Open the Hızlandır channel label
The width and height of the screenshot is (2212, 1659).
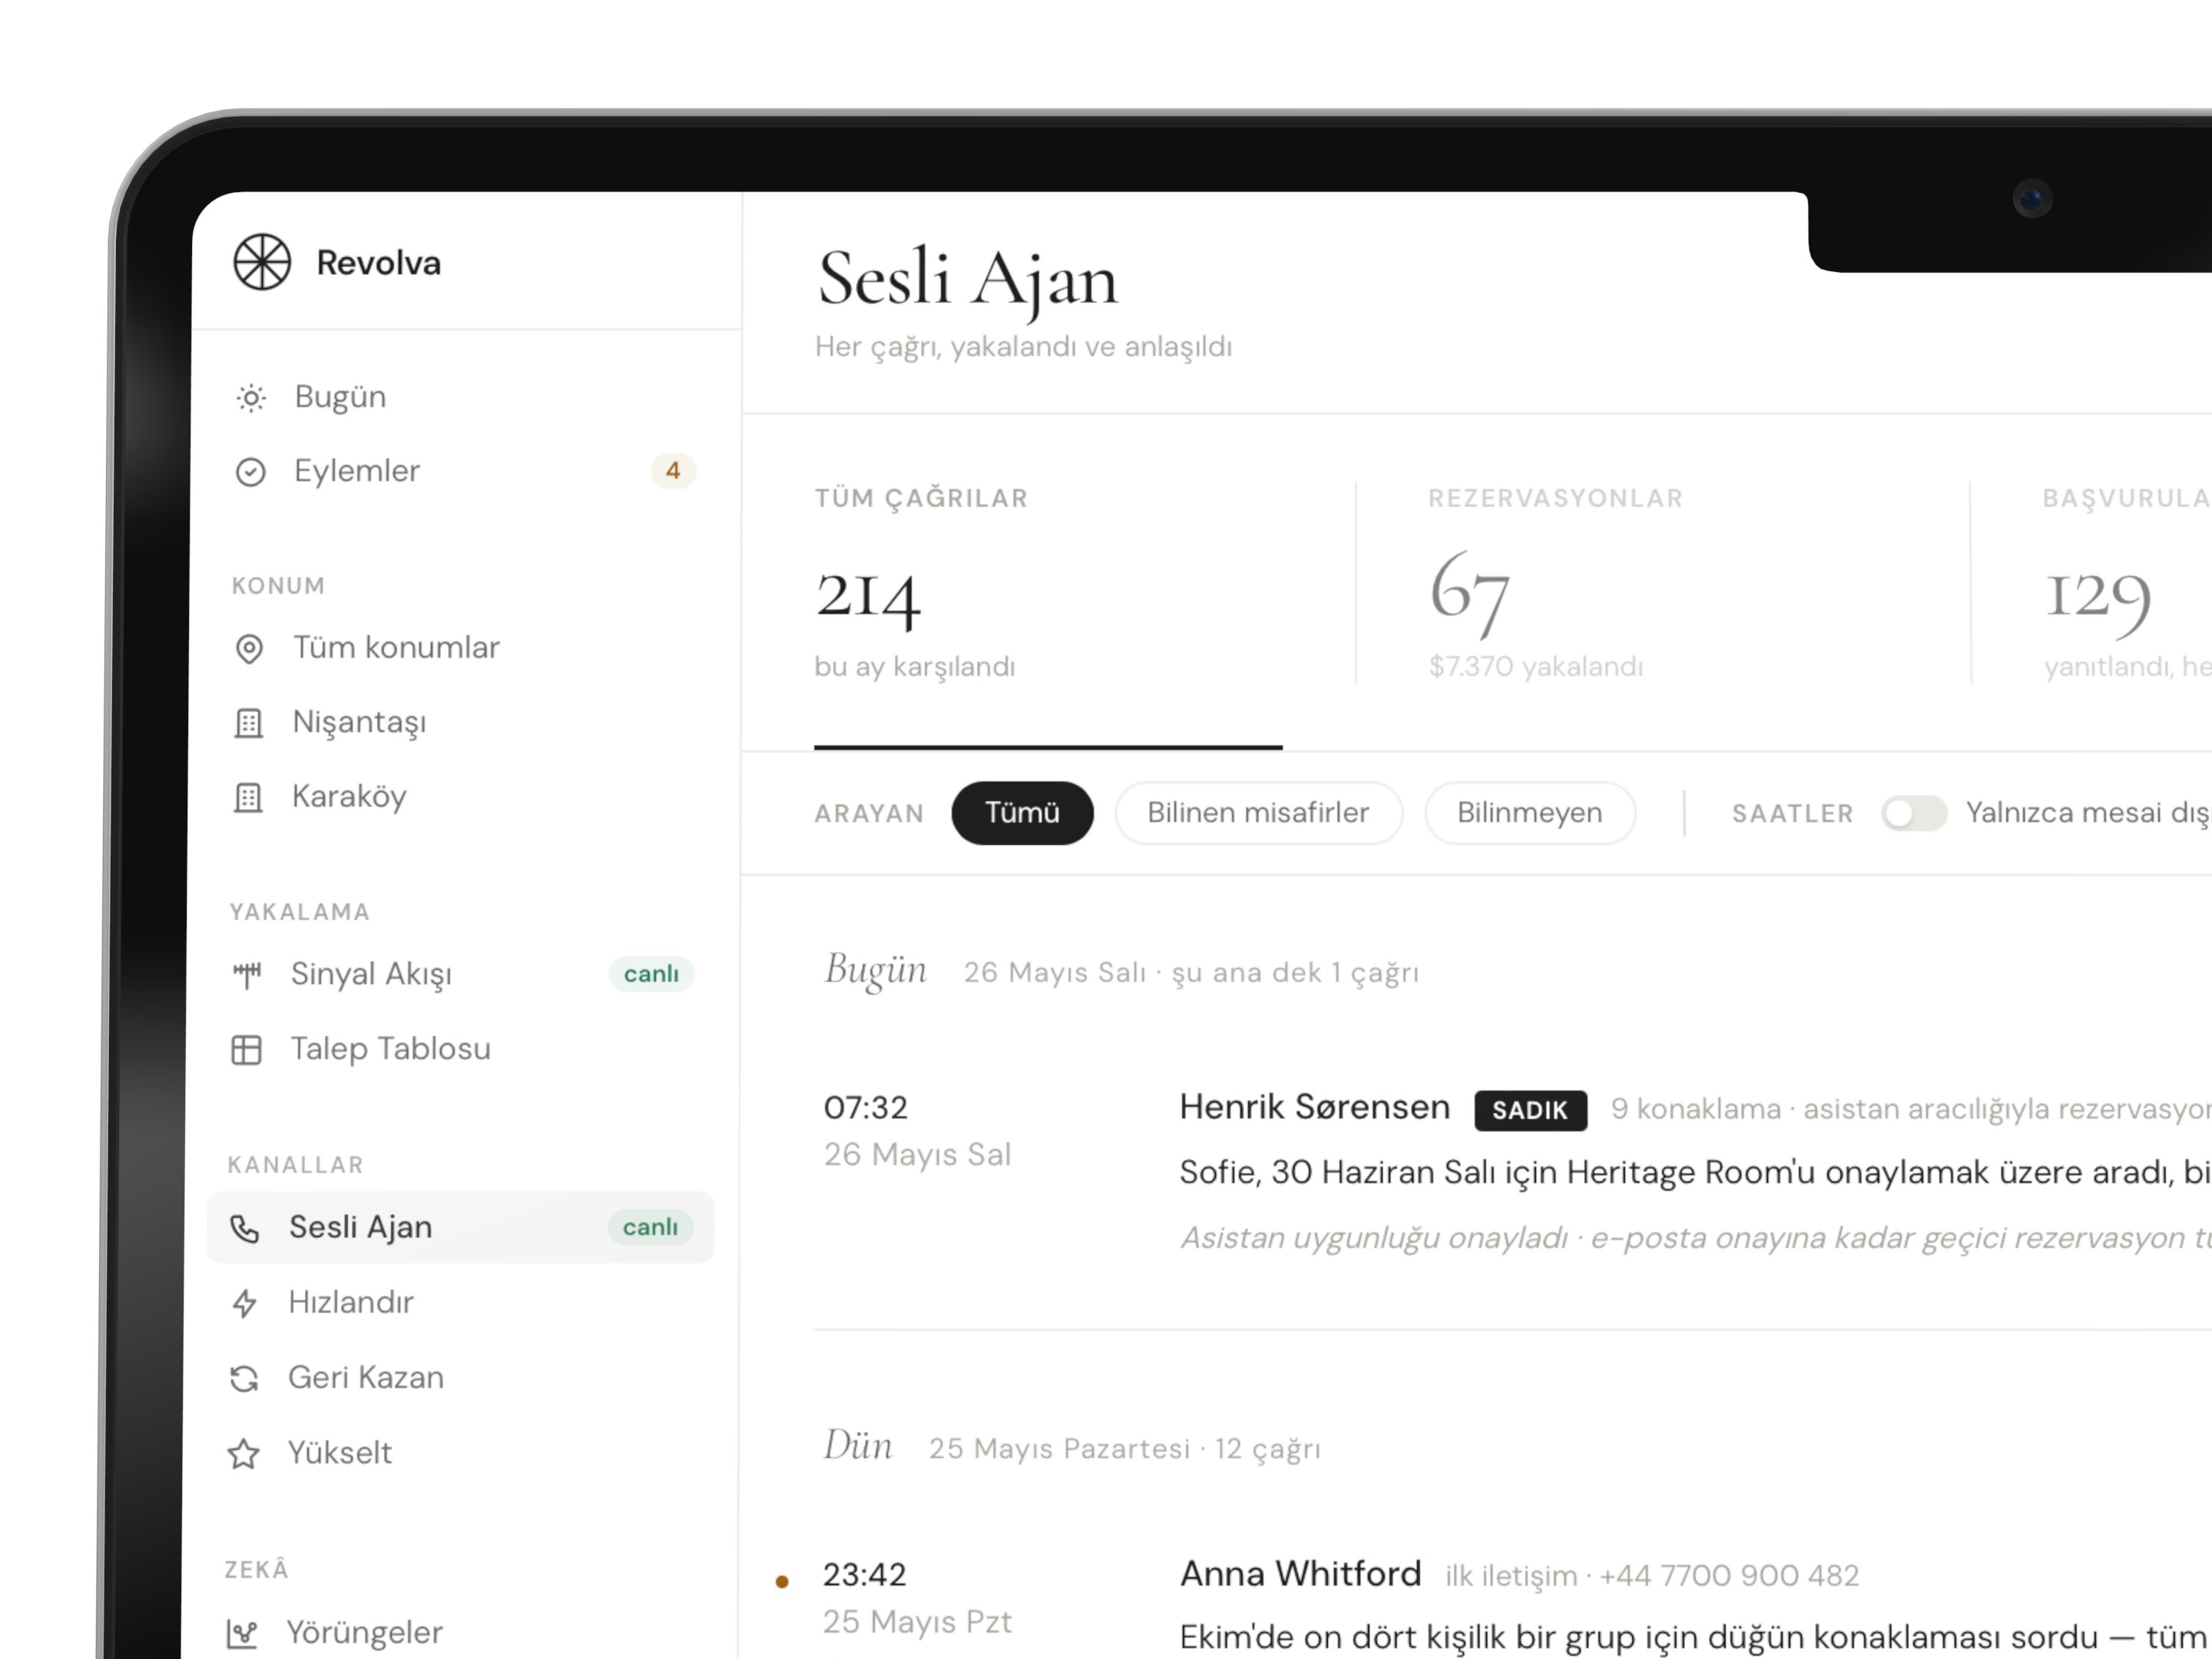click(x=351, y=1302)
